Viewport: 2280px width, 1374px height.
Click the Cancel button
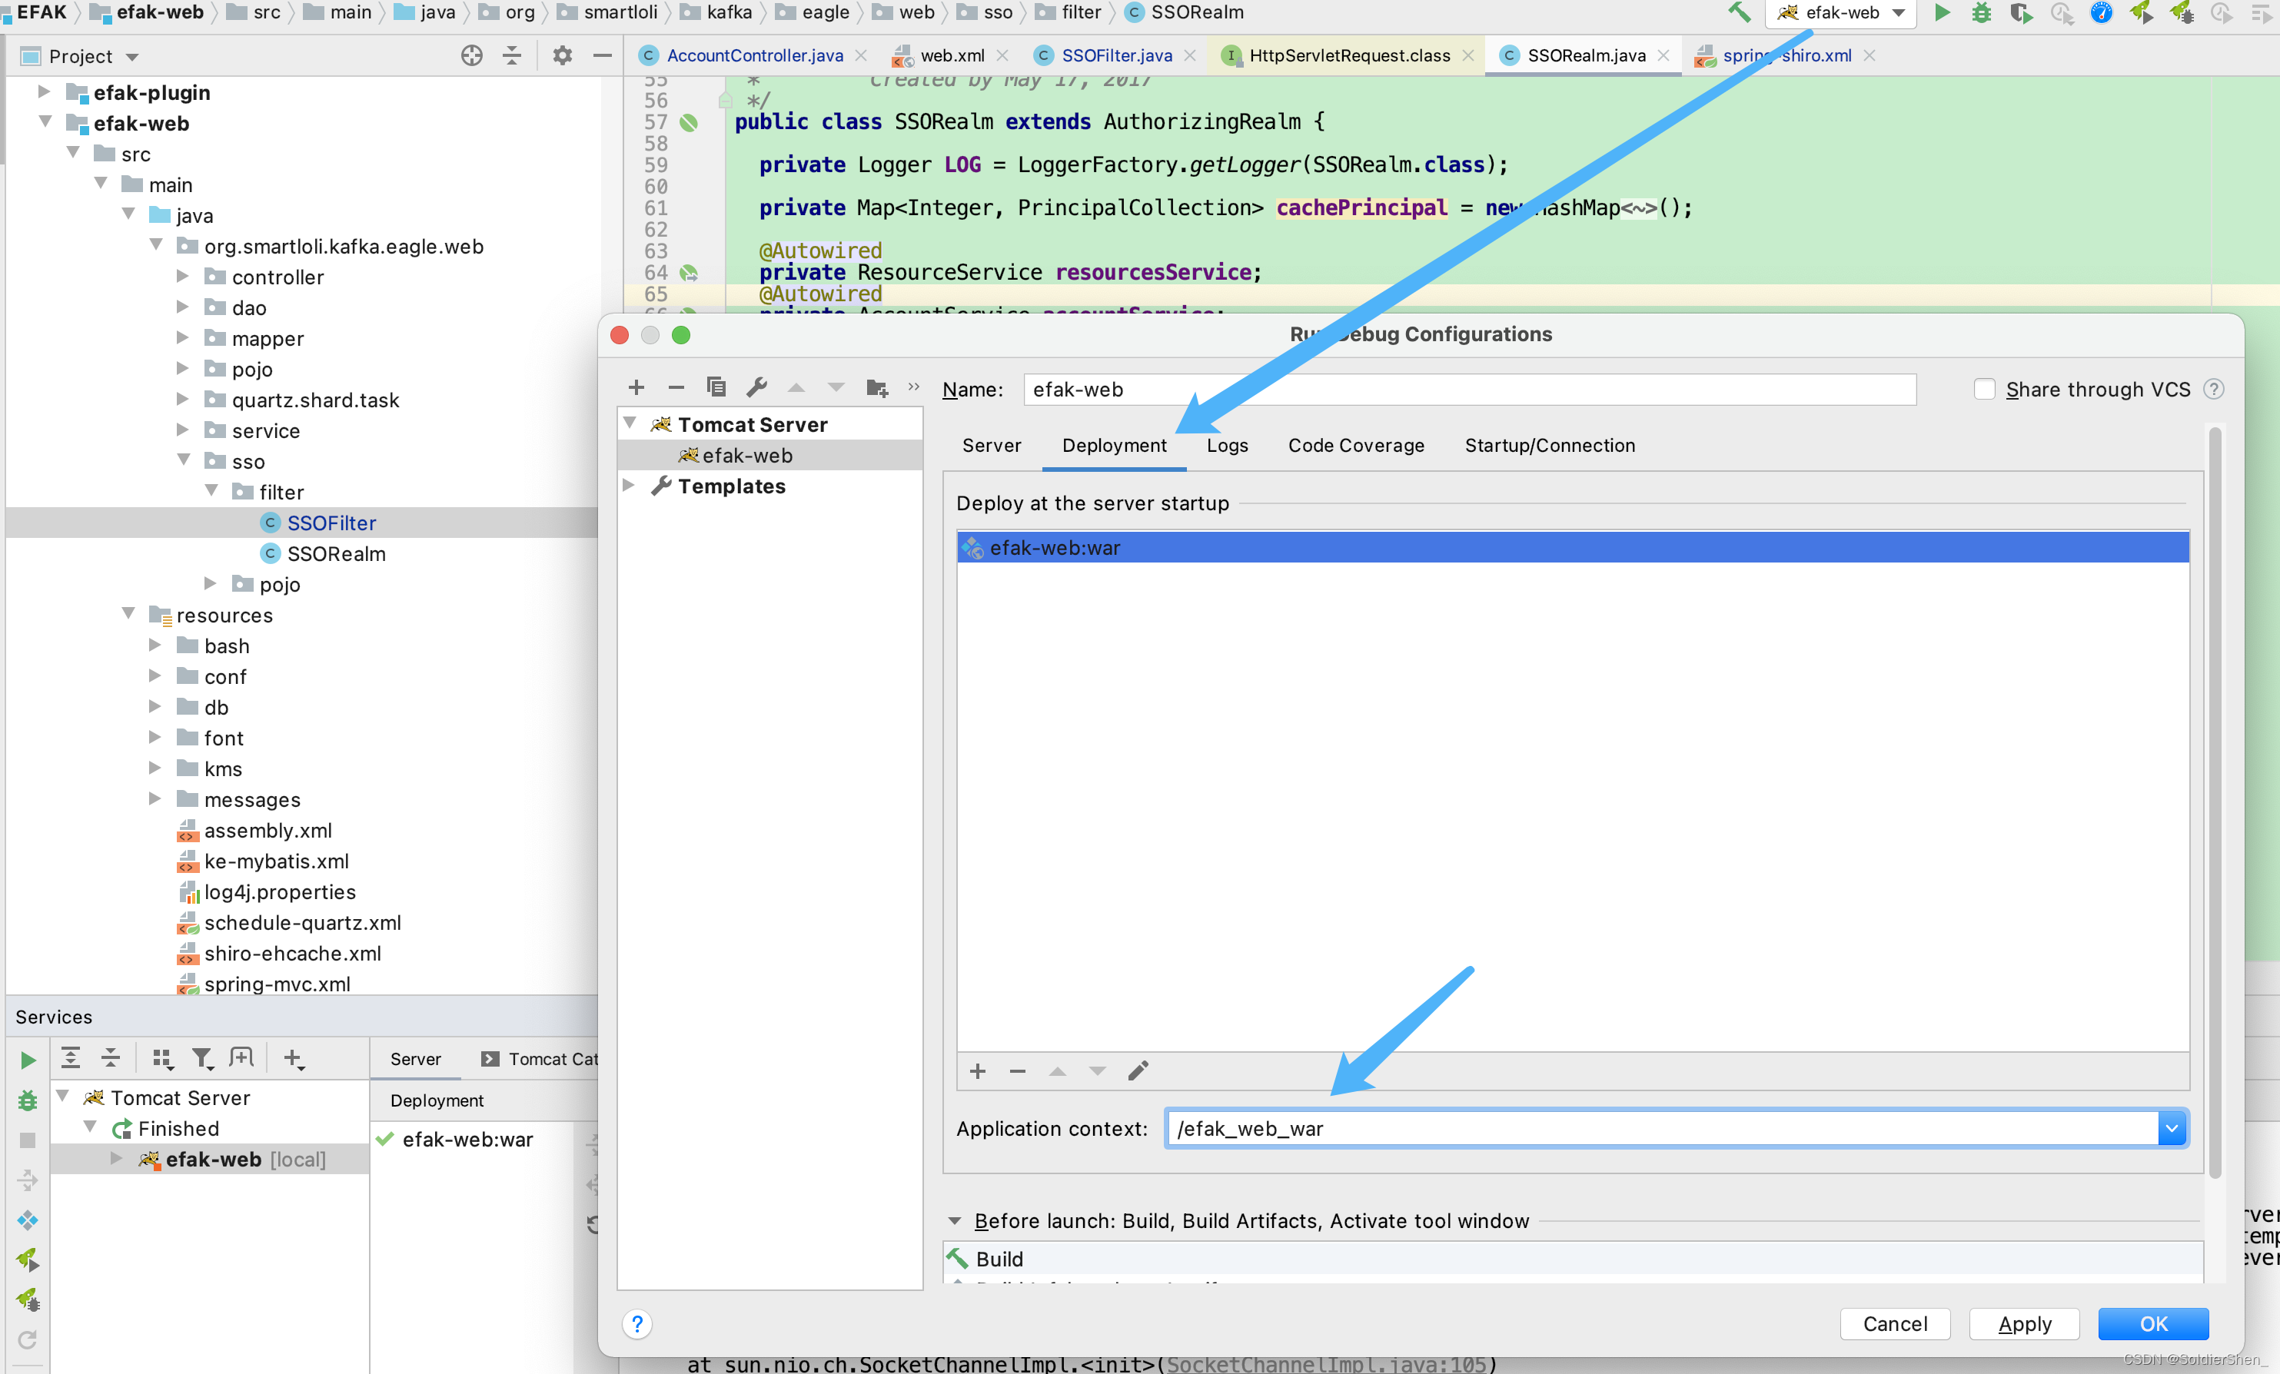[x=1894, y=1323]
